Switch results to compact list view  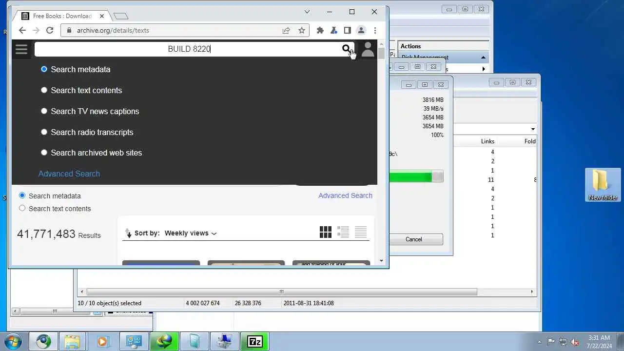pos(361,232)
